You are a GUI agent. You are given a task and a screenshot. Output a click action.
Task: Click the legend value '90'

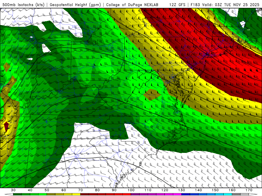click(x=114, y=190)
